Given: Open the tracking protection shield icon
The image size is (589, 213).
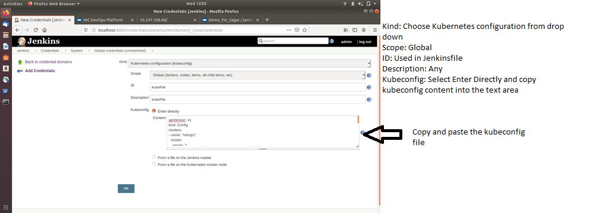Looking at the screenshot, I should pyautogui.click(x=86, y=30).
